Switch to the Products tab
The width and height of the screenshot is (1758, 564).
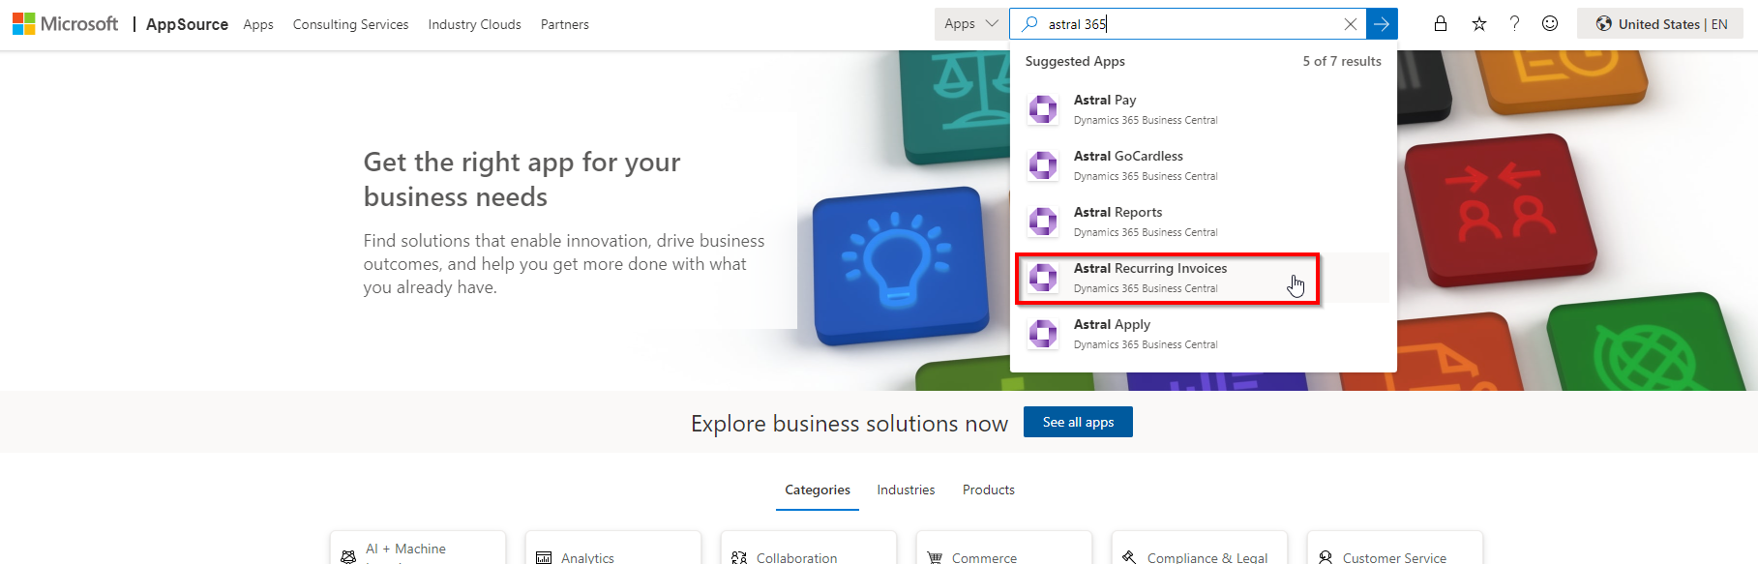click(988, 490)
